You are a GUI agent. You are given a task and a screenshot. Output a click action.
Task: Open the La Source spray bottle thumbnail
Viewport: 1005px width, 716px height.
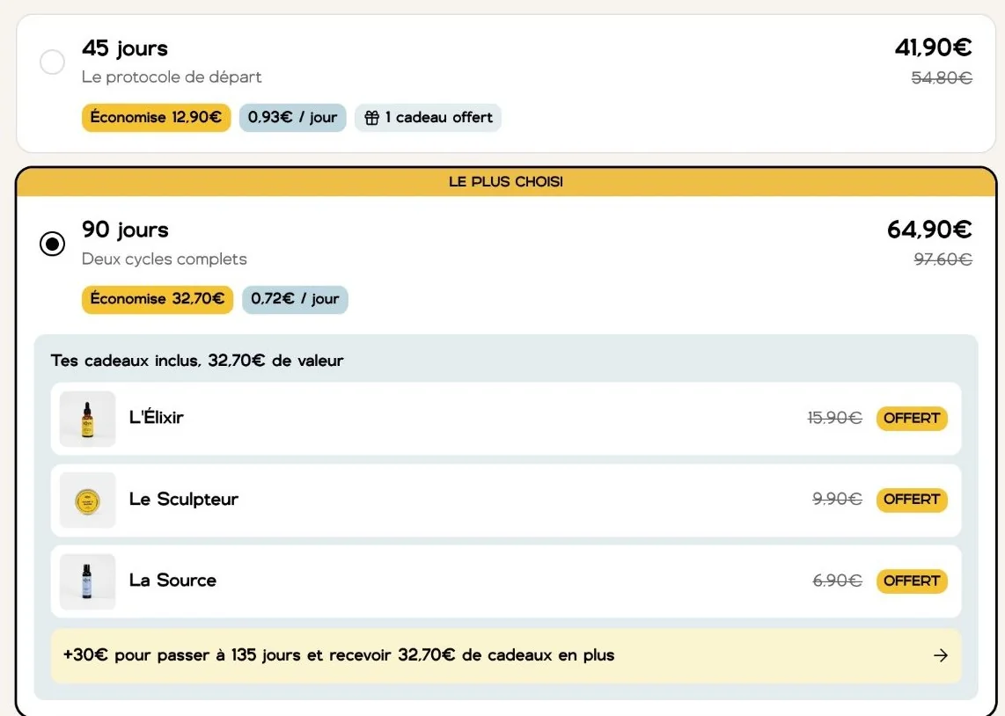point(87,581)
